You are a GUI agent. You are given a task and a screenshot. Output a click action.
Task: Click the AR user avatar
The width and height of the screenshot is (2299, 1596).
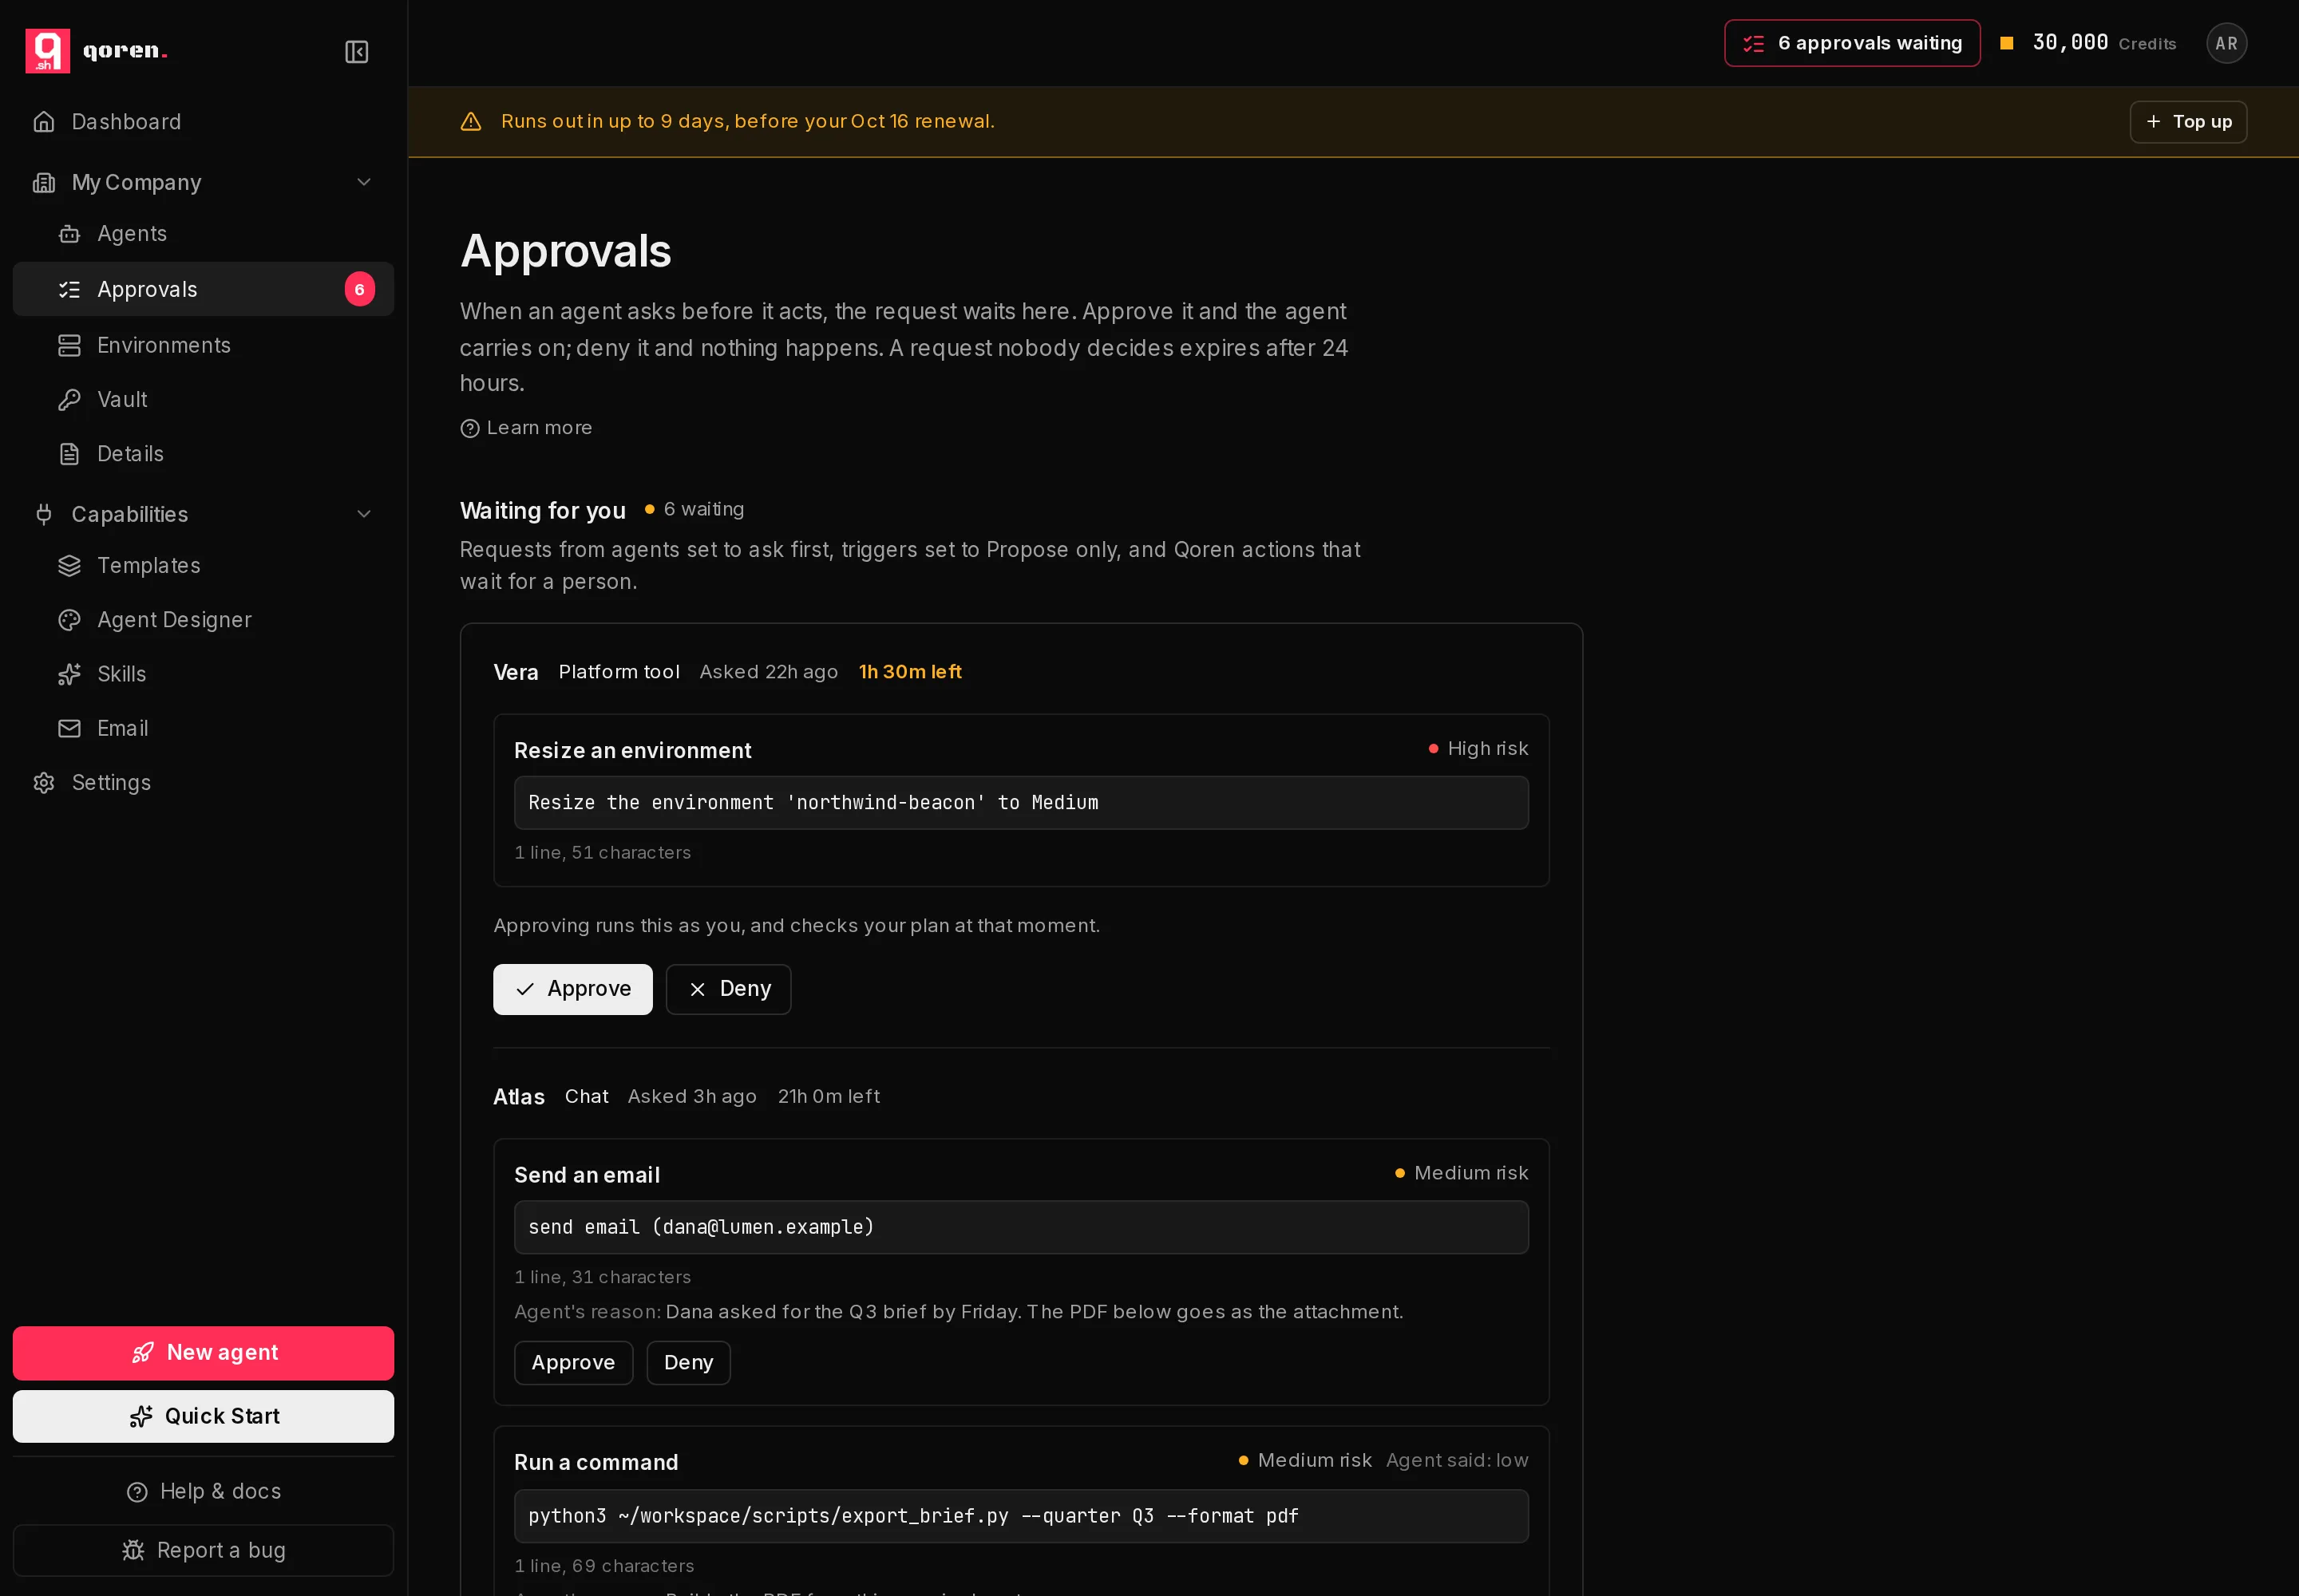pos(2226,43)
